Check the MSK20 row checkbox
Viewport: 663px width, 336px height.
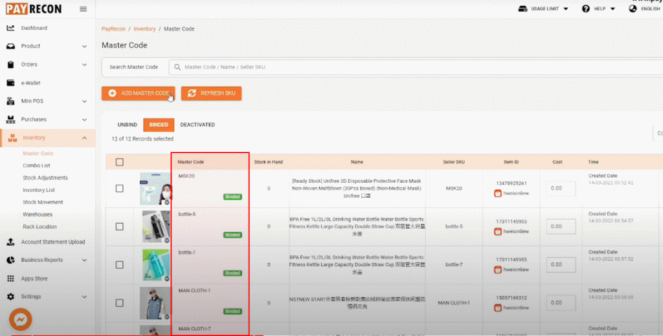pos(120,188)
